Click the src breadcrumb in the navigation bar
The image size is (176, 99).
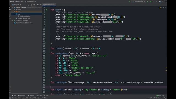pyautogui.click(x=22, y=2)
